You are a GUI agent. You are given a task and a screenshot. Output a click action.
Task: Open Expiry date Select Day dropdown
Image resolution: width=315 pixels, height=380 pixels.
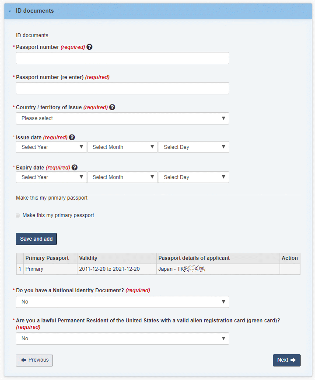click(193, 177)
